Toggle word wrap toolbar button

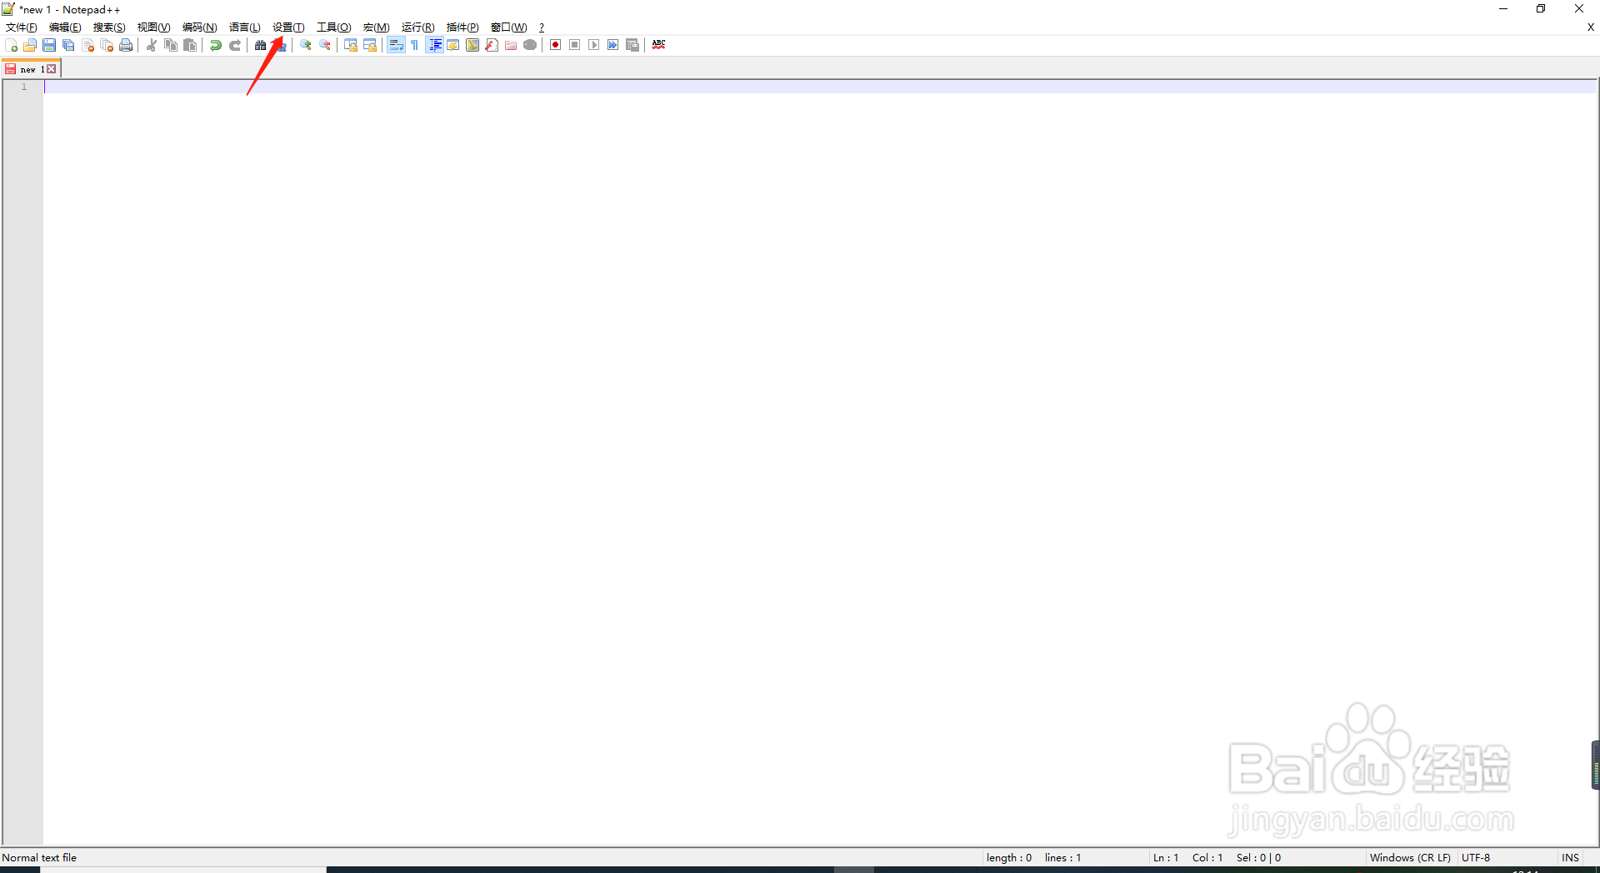pyautogui.click(x=396, y=45)
